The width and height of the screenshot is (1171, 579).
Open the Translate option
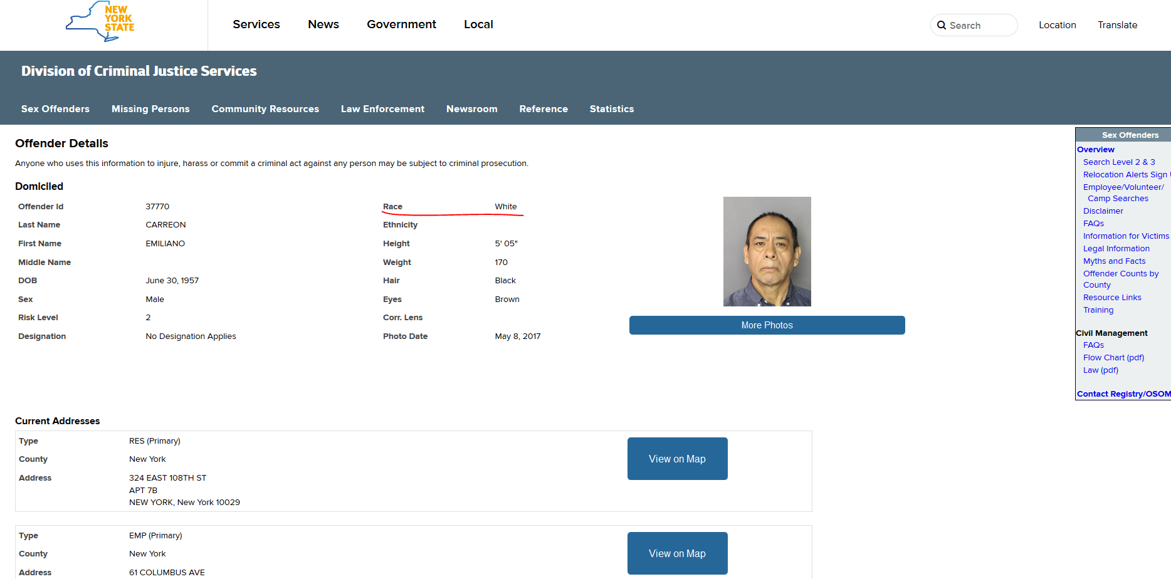[1117, 25]
